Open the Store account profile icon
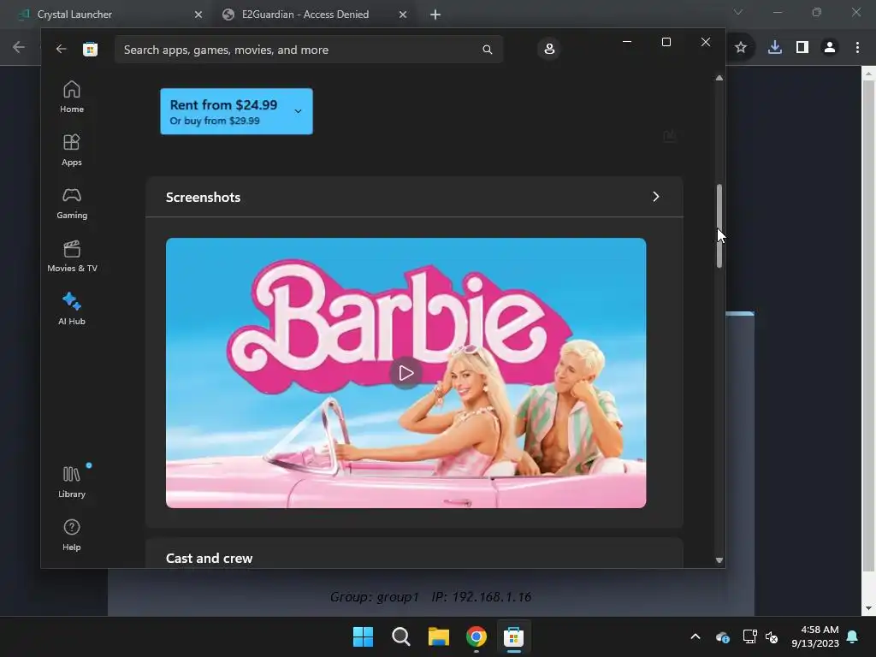Viewport: 876px width, 657px height. [x=549, y=49]
